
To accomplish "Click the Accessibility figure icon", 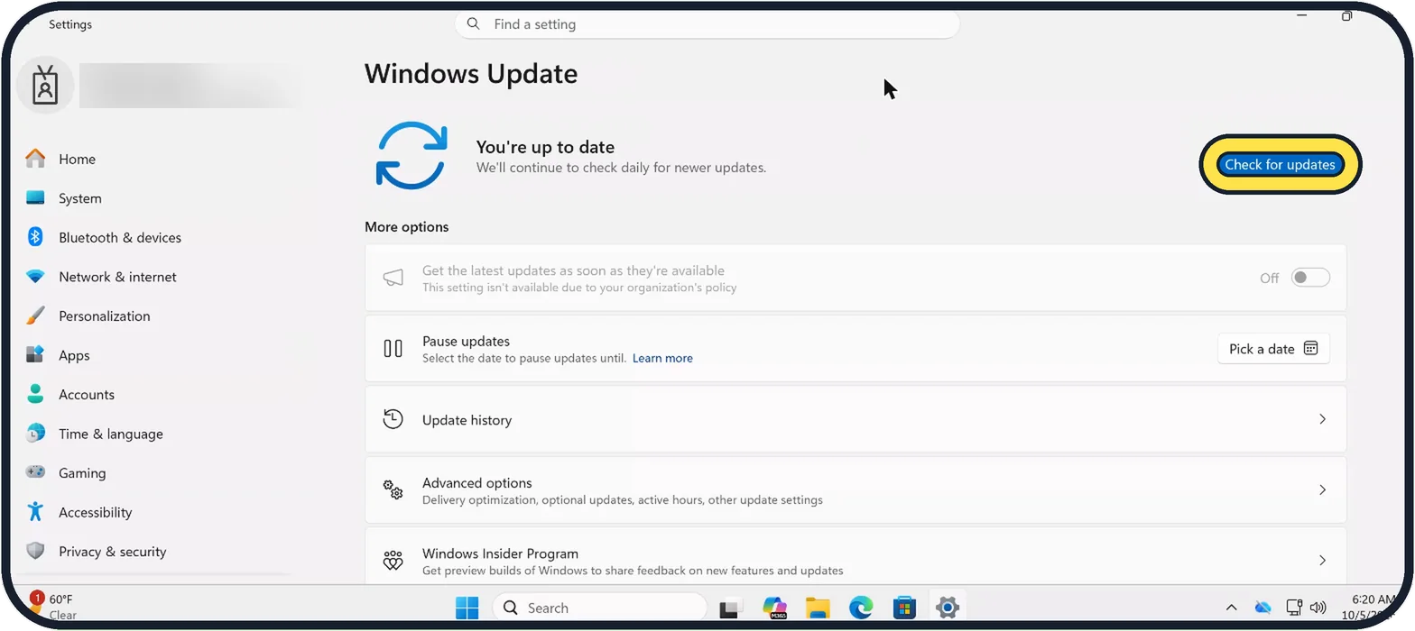I will tap(35, 512).
